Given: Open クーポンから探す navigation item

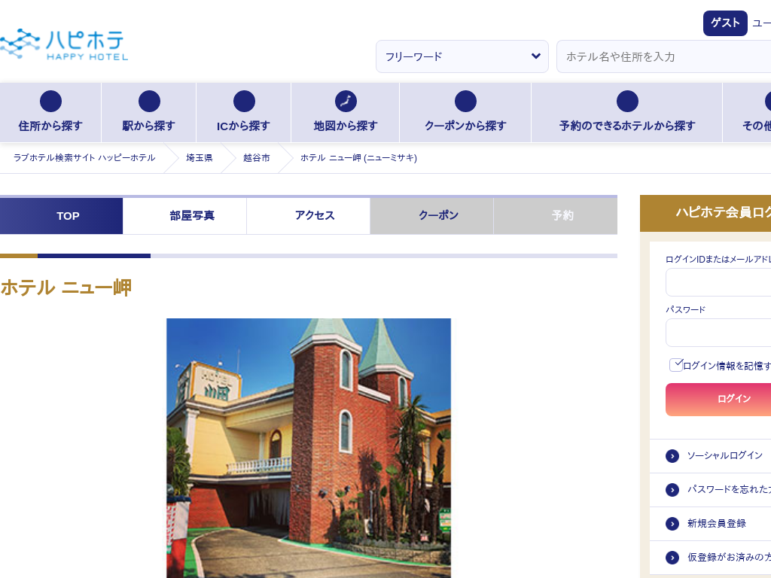Looking at the screenshot, I should [465, 113].
